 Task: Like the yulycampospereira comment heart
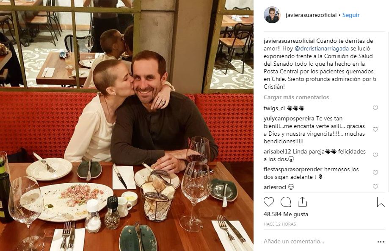[x=375, y=129]
